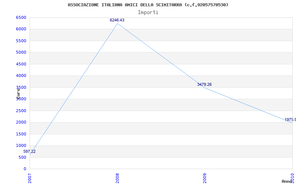The image size is (296, 185).
Task: Click the 597.22 data label
Action: 30,151
